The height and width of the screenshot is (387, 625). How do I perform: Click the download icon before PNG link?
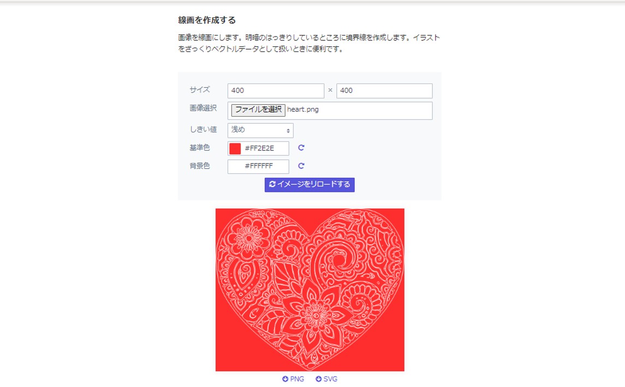point(285,379)
